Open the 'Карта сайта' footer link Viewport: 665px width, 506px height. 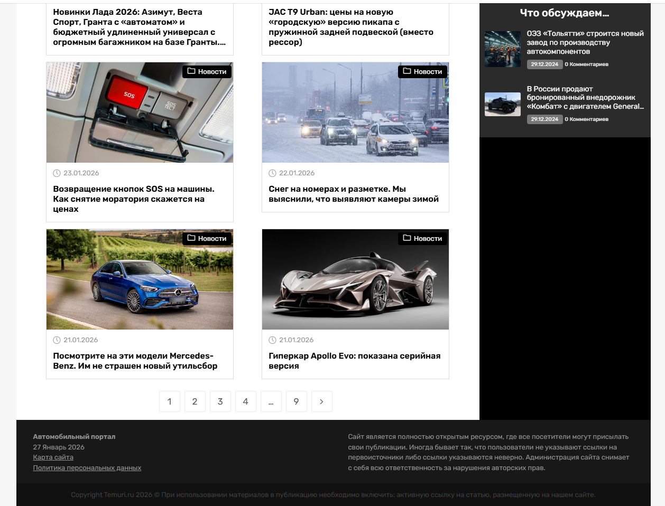pyautogui.click(x=53, y=457)
